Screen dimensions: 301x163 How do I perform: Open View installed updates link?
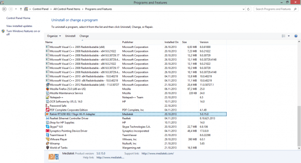pos(19,26)
